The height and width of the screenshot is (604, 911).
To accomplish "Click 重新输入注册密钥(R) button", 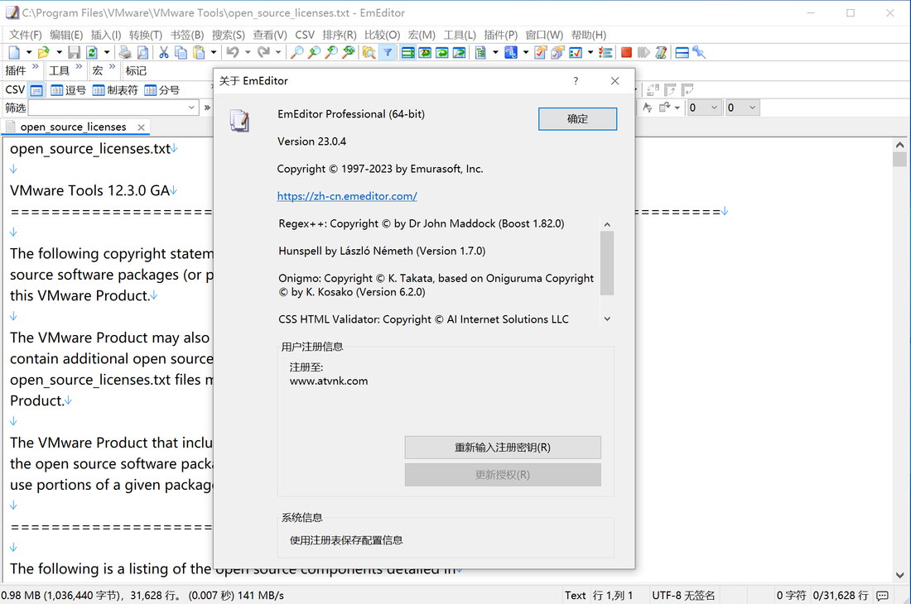I will coord(503,448).
